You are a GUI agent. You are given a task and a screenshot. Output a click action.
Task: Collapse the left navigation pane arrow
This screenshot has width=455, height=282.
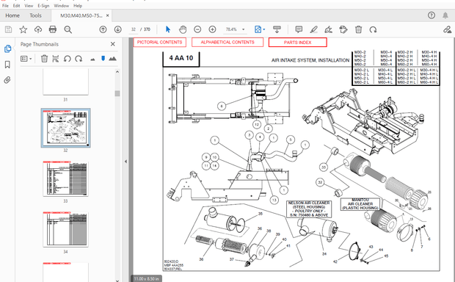125,161
